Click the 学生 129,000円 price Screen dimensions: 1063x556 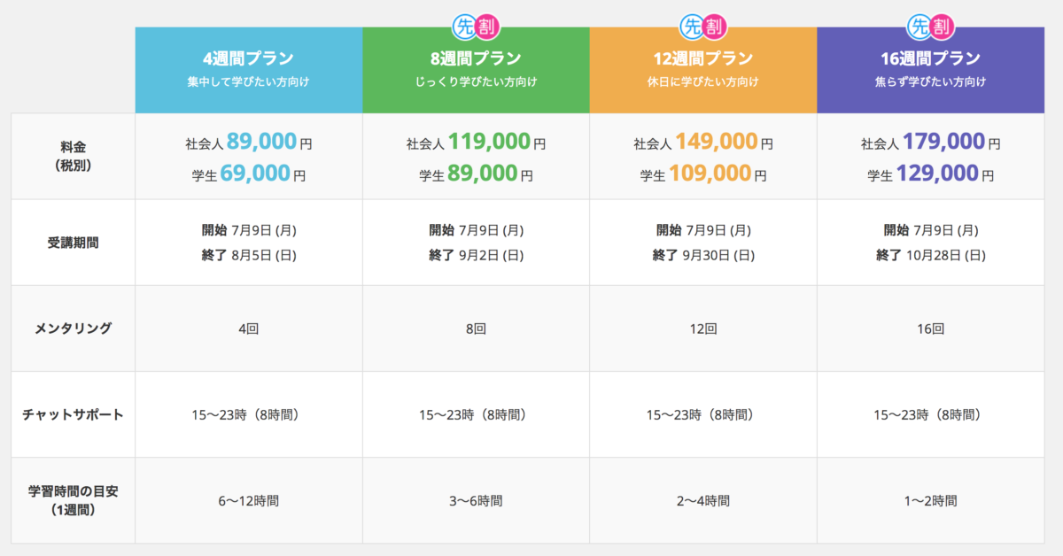pyautogui.click(x=930, y=174)
